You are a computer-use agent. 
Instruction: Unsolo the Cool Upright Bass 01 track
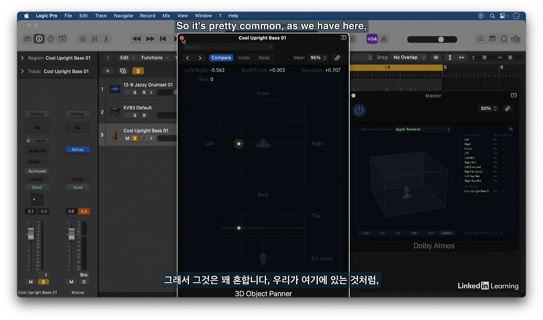tap(135, 138)
